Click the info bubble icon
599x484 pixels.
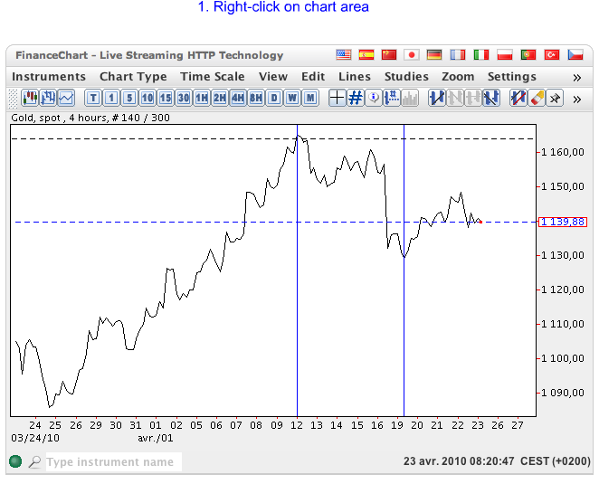tap(374, 98)
